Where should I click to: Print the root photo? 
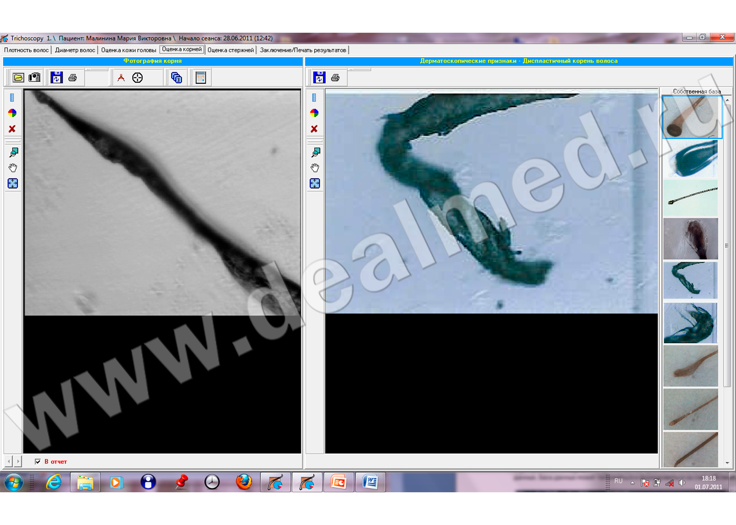[72, 78]
